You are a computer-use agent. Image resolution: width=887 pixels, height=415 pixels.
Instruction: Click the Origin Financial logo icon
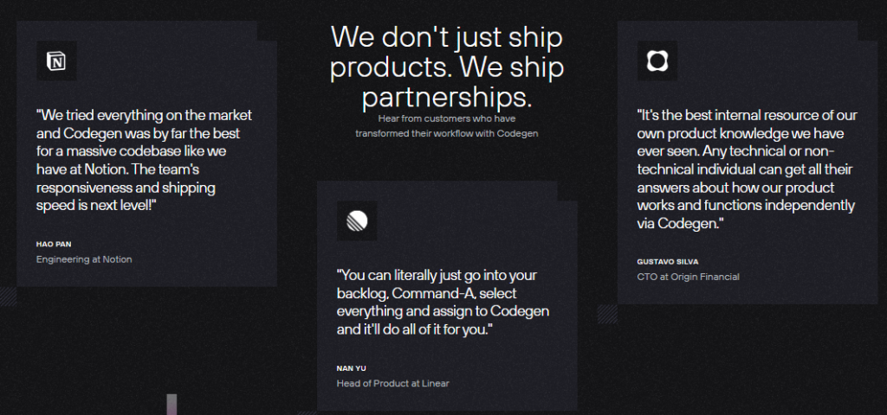click(657, 61)
